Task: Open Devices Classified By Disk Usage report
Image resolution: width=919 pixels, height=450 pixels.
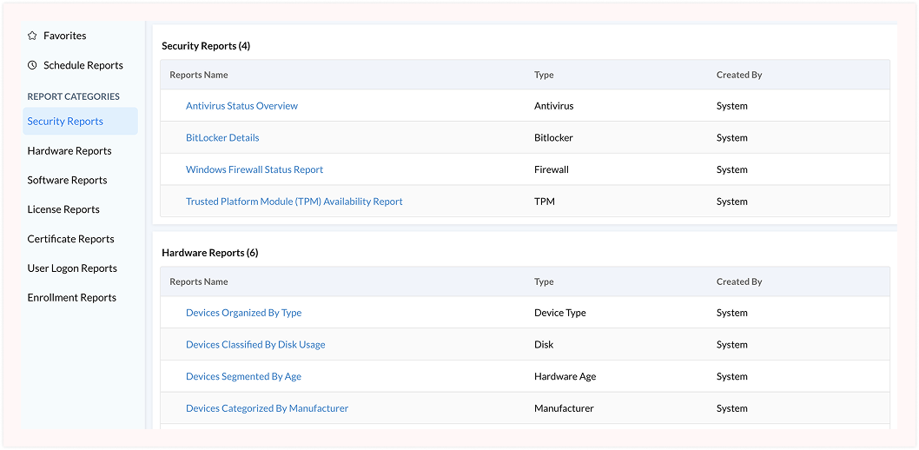Action: 255,345
